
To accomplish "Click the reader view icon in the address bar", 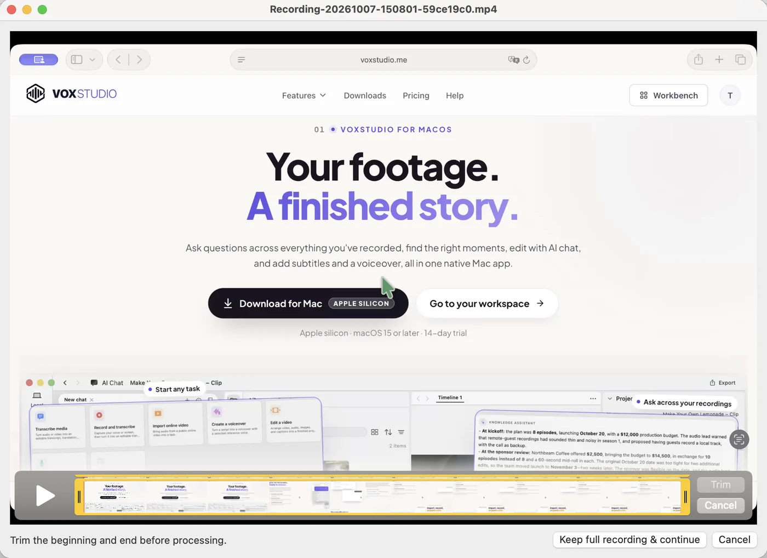I will pos(242,60).
